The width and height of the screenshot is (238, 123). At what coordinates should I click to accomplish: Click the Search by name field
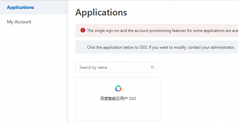[x=116, y=67]
